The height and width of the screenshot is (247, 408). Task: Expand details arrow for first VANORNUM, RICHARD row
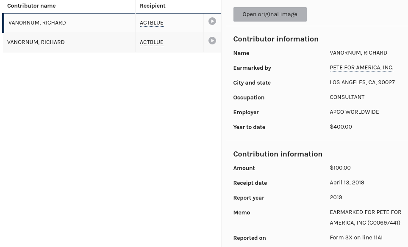[212, 21]
